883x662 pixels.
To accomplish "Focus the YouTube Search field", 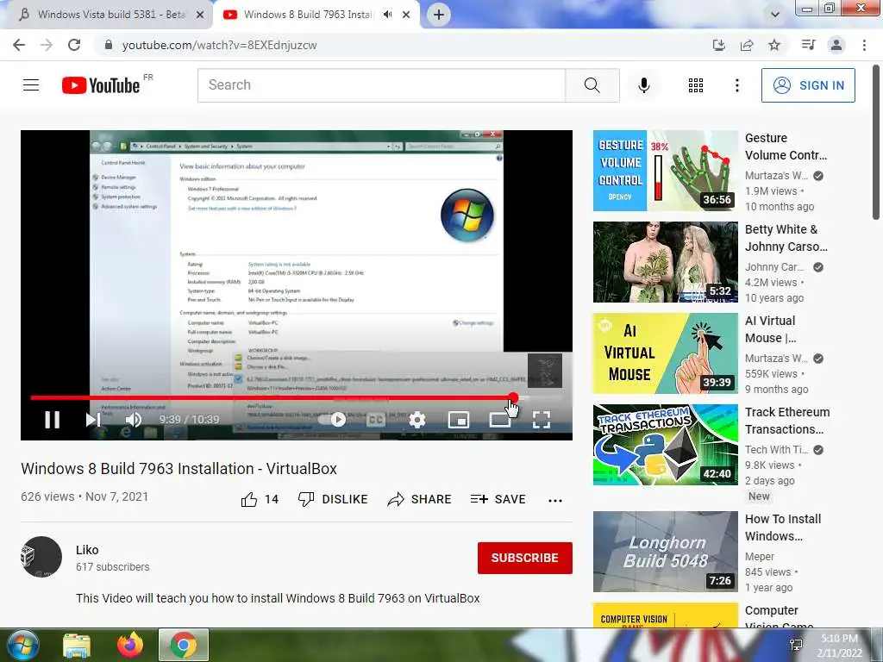I will (381, 85).
